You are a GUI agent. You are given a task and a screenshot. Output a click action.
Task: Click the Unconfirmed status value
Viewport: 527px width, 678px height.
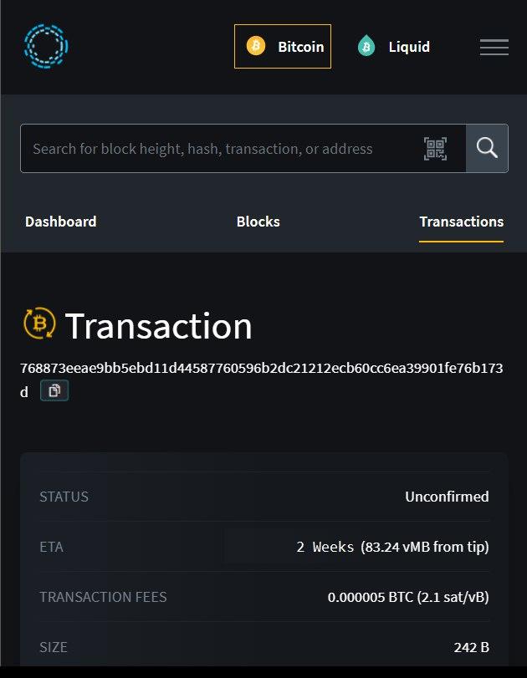tap(447, 497)
